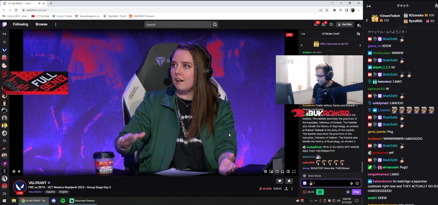Viewport: 438px width, 205px height.
Task: Collapse the Stream Chat panel
Action: click(x=303, y=34)
